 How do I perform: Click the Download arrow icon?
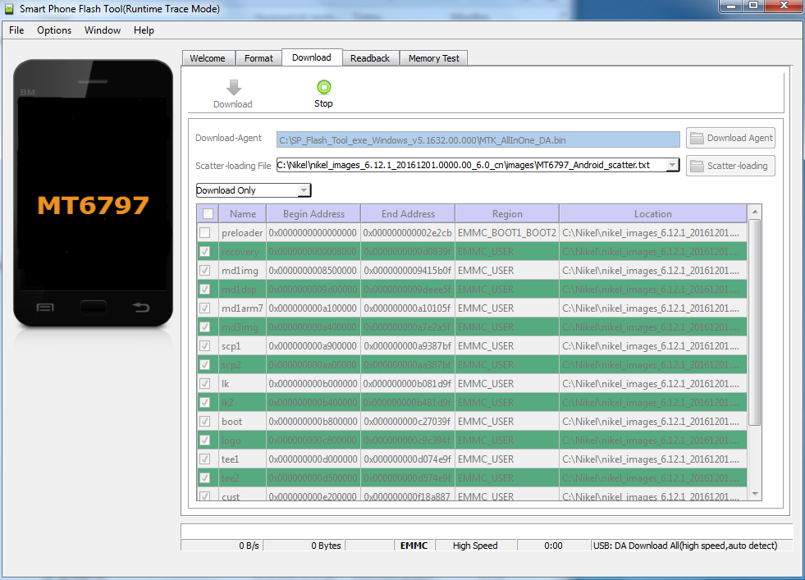tap(233, 88)
